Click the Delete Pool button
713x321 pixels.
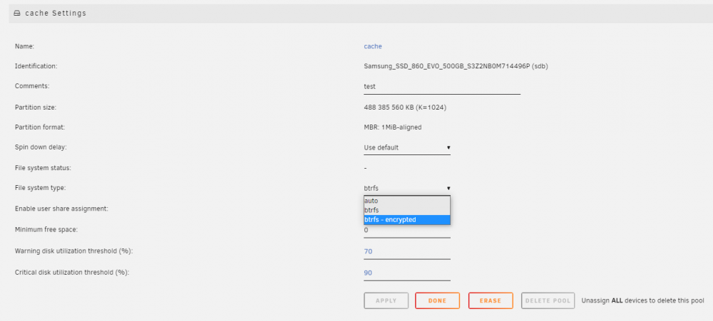point(548,300)
